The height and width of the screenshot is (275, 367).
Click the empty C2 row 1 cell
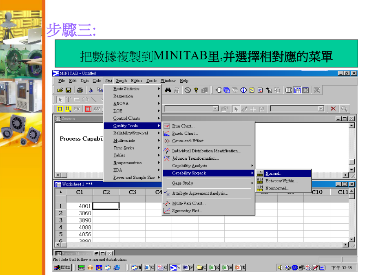(x=106, y=206)
